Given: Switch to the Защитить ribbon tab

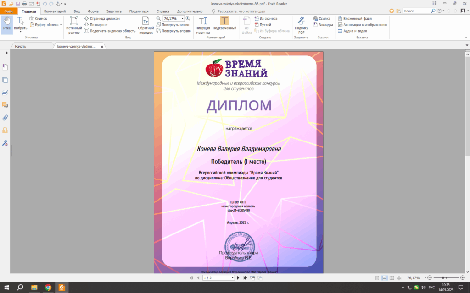Looking at the screenshot, I should click(x=114, y=11).
